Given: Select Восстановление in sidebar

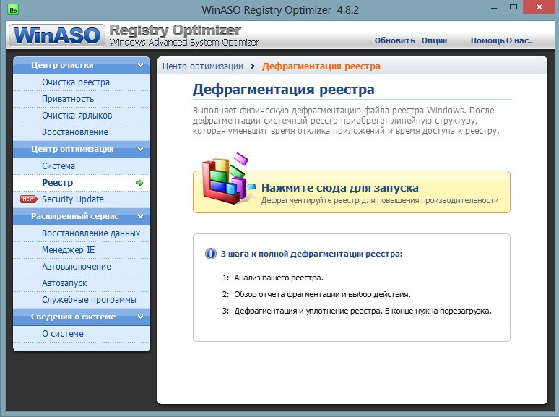Looking at the screenshot, I should 82,132.
